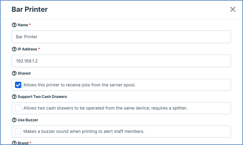Click the help icon next to Brand

[14, 143]
